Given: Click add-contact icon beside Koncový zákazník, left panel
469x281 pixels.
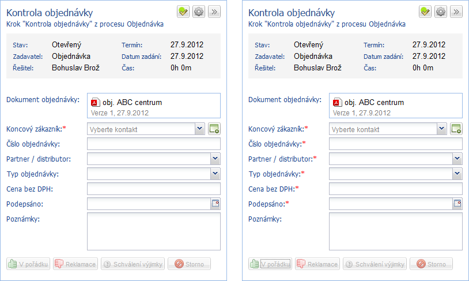Looking at the screenshot, I should 214,129.
